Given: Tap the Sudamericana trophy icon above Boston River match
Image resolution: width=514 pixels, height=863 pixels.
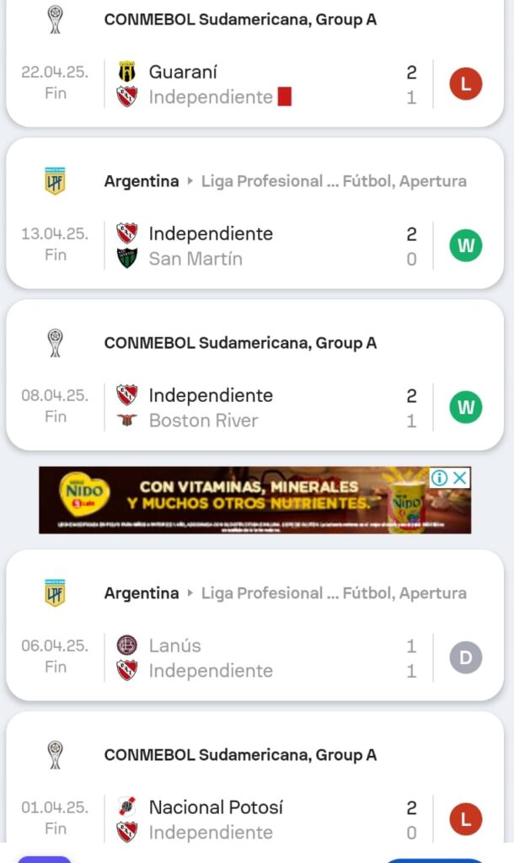Looking at the screenshot, I should 56,343.
